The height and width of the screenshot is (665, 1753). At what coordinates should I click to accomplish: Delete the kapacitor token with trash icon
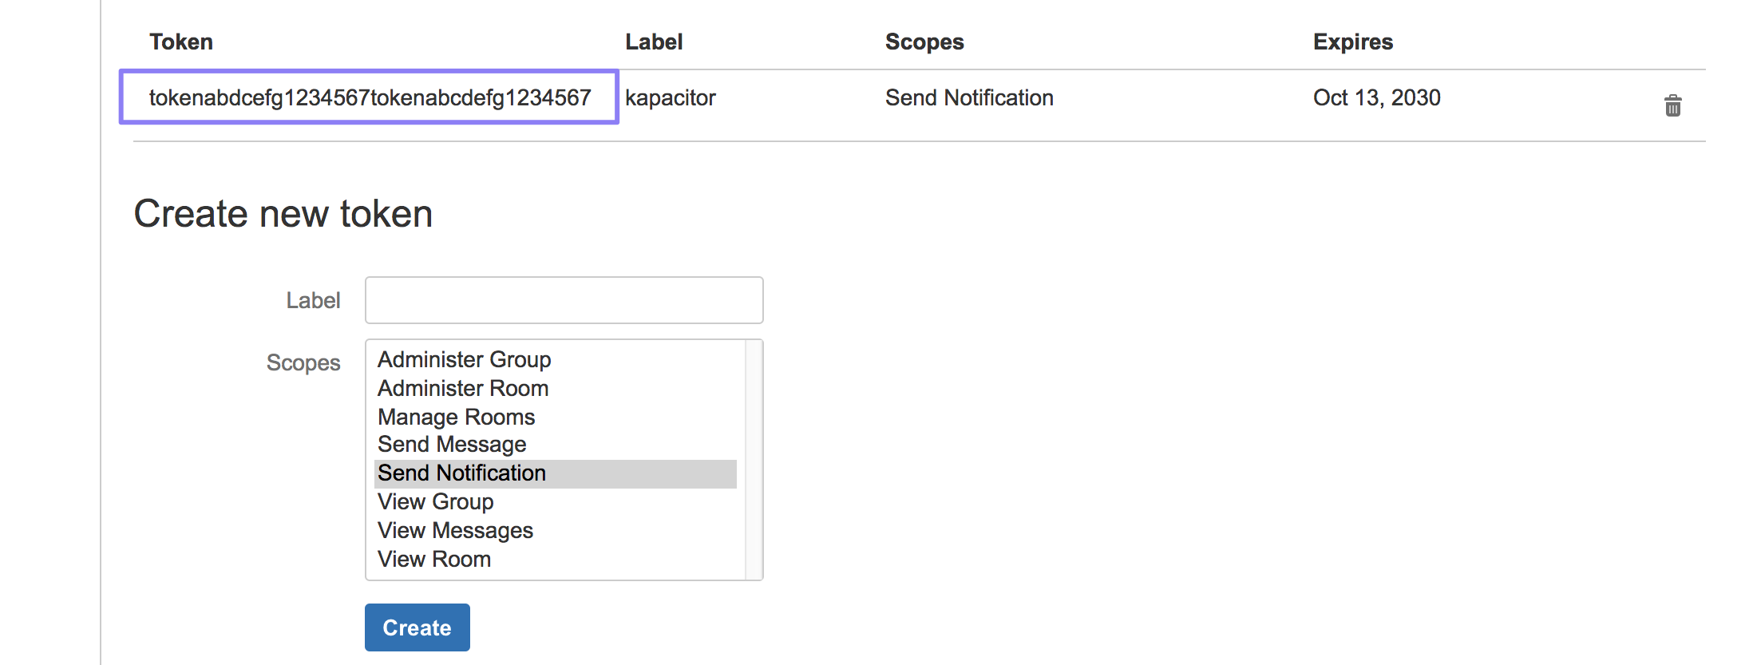1672,105
